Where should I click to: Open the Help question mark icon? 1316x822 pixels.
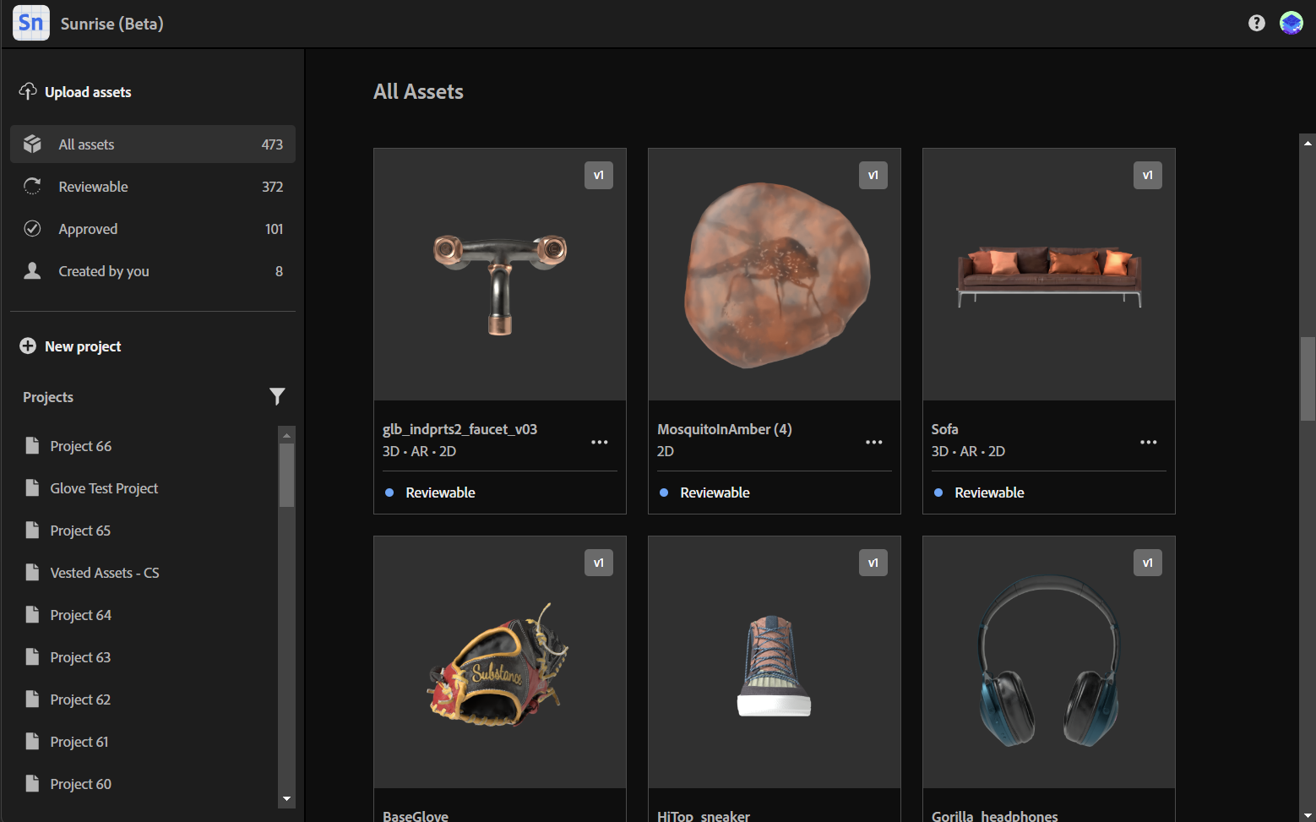1256,23
